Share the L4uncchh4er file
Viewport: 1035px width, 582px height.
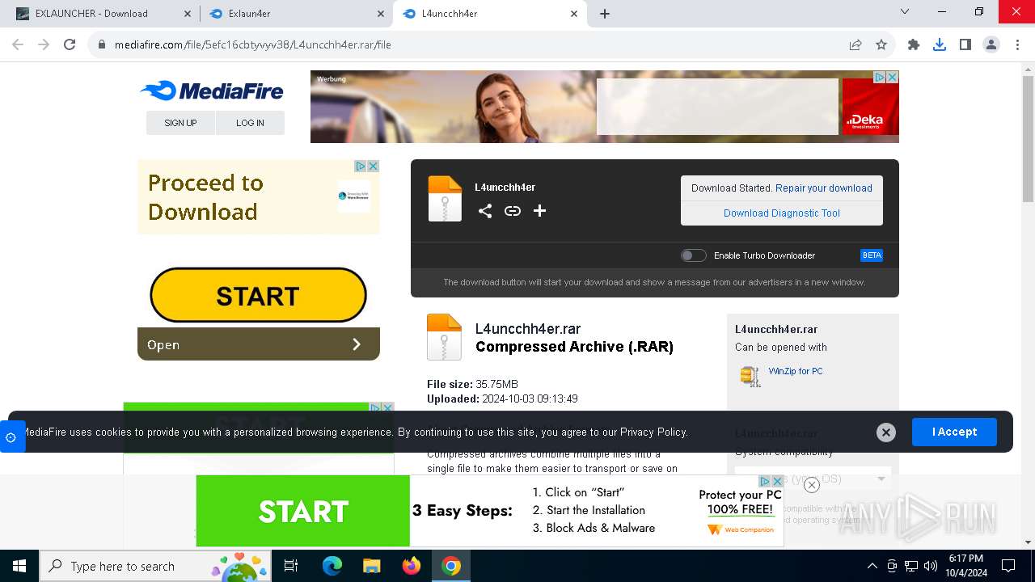click(485, 211)
